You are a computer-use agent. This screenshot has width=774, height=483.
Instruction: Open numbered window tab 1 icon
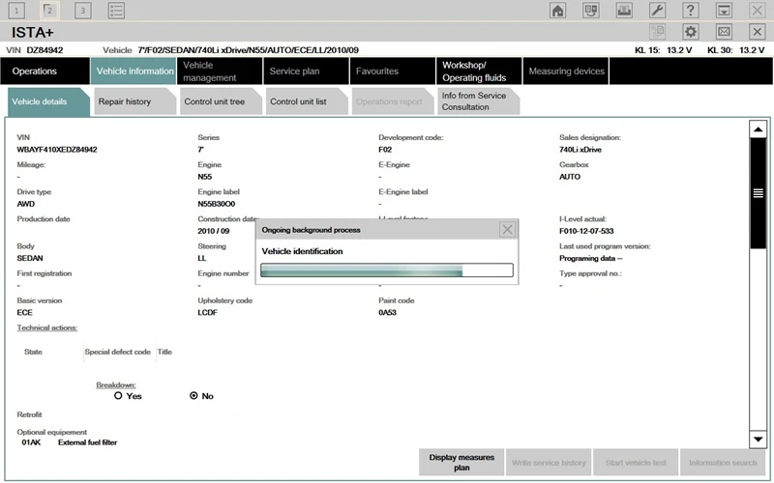point(16,11)
